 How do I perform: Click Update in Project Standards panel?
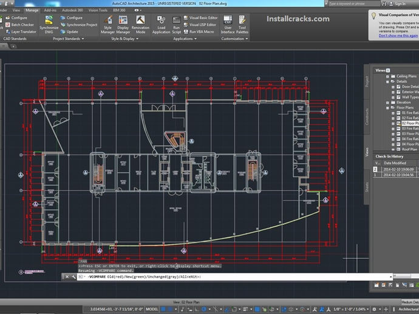click(x=69, y=32)
